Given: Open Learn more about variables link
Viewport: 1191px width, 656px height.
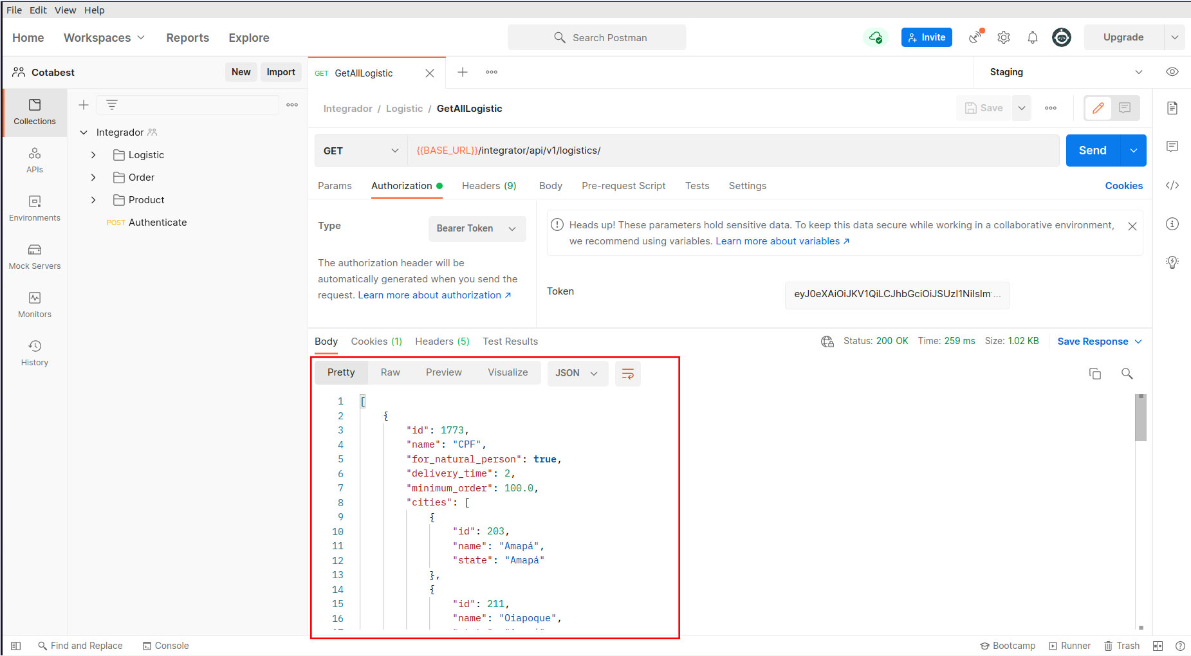Looking at the screenshot, I should (x=782, y=241).
